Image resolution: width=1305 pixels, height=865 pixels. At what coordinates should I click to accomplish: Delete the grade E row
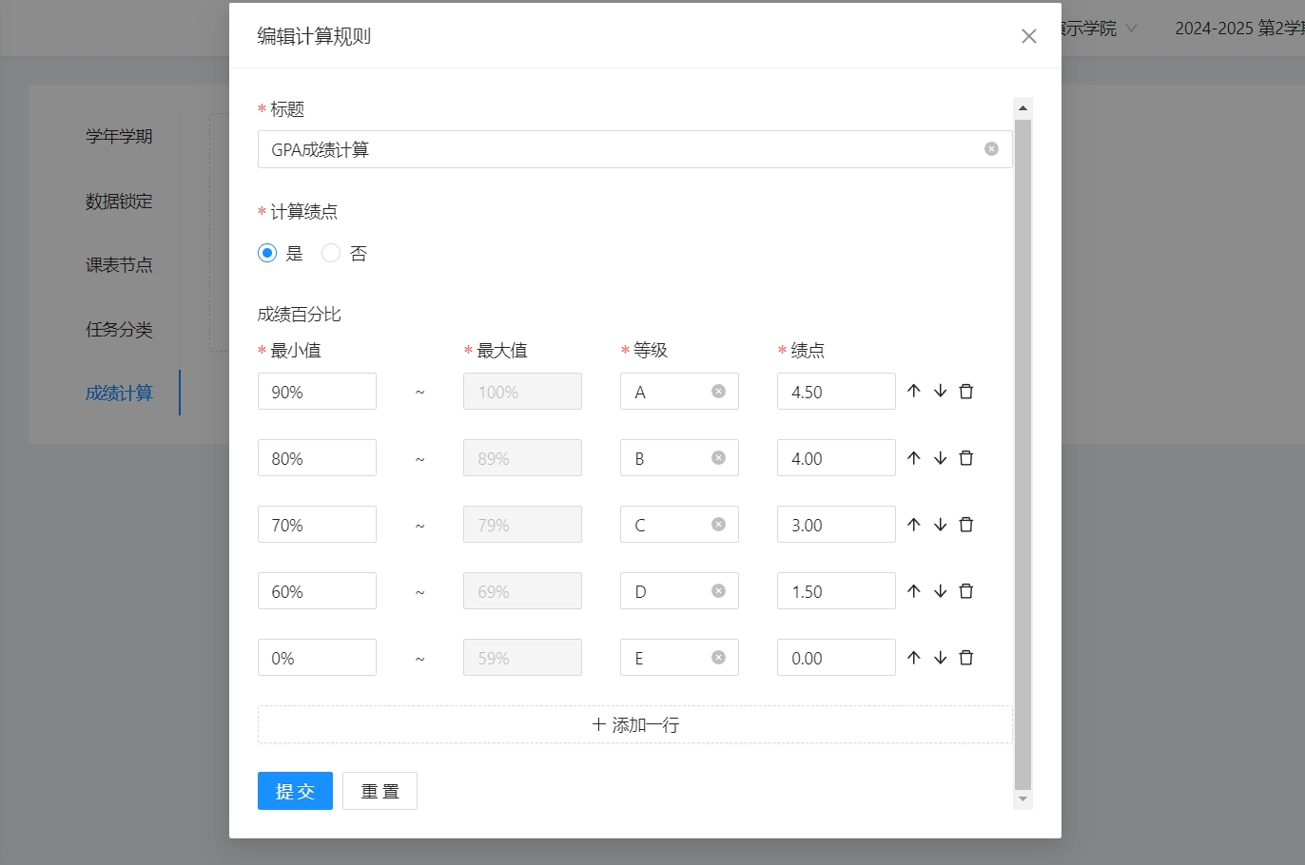[965, 658]
